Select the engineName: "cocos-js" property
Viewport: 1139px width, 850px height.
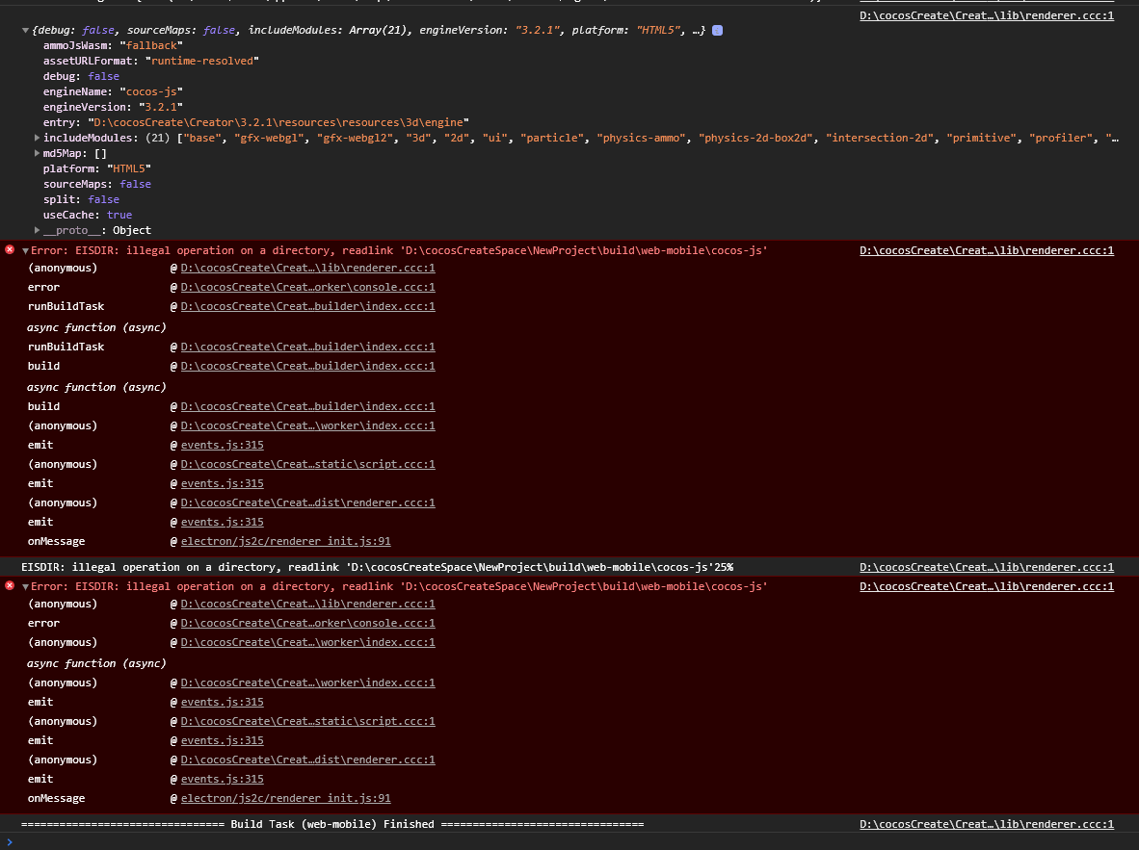(x=113, y=91)
